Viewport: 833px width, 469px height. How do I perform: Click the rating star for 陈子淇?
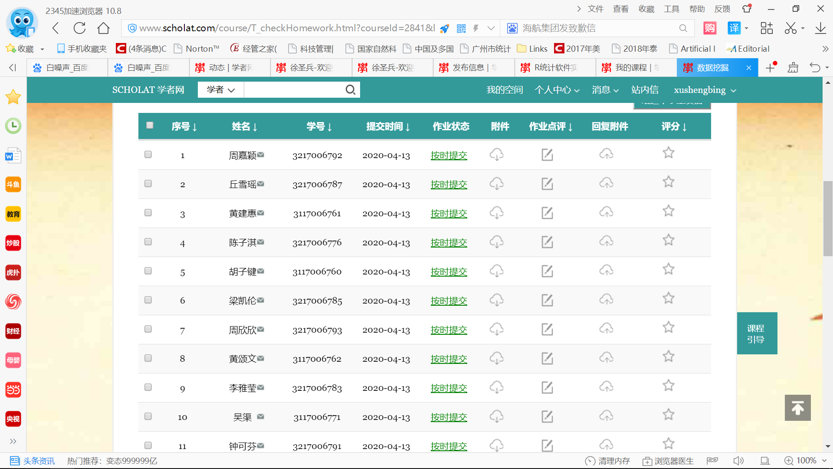pos(668,240)
